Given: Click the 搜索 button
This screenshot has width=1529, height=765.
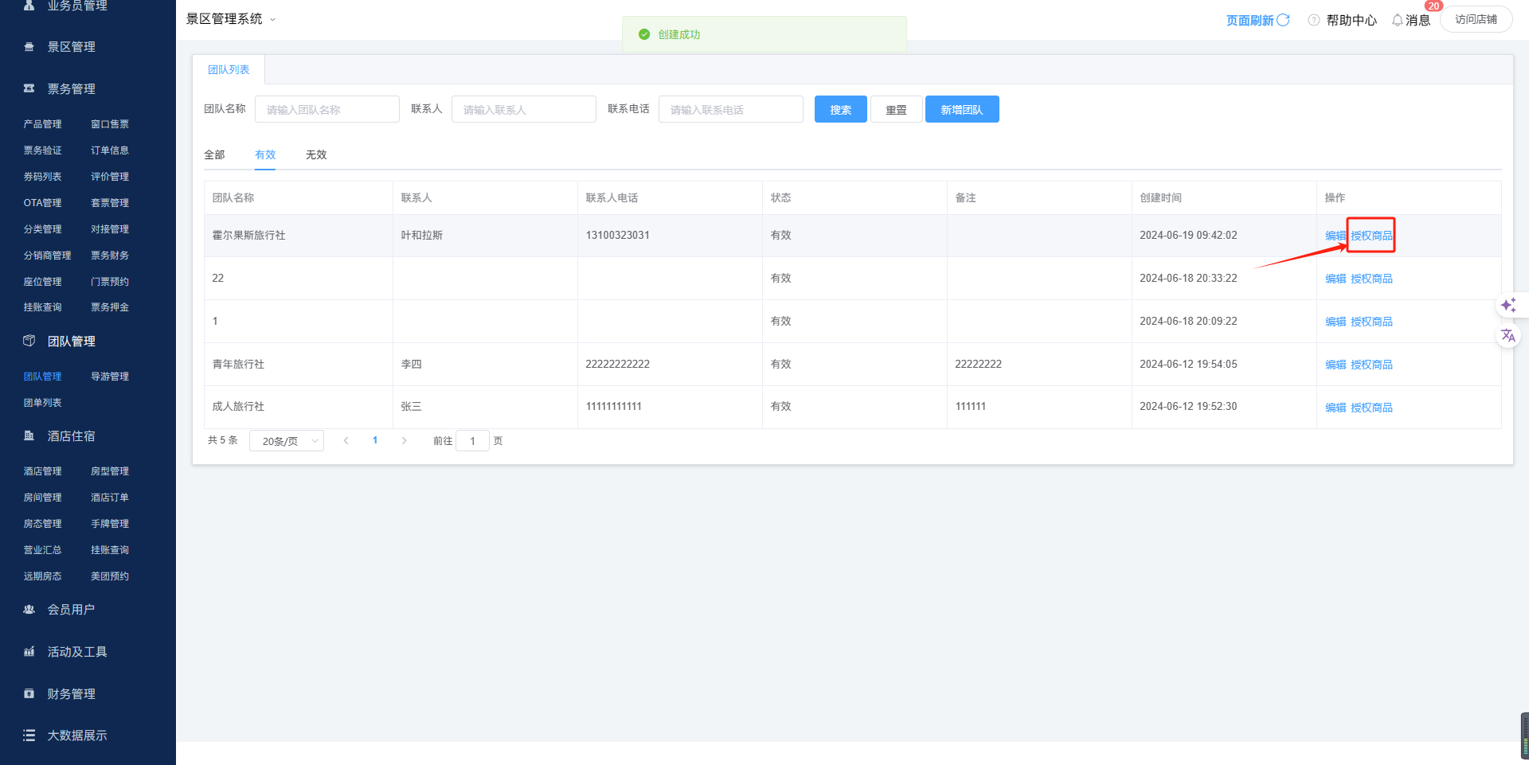Looking at the screenshot, I should pyautogui.click(x=840, y=110).
